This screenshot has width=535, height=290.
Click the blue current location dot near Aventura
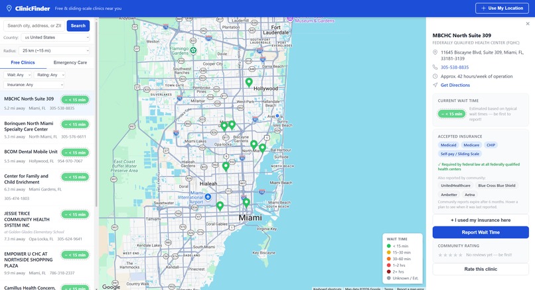tap(277, 116)
